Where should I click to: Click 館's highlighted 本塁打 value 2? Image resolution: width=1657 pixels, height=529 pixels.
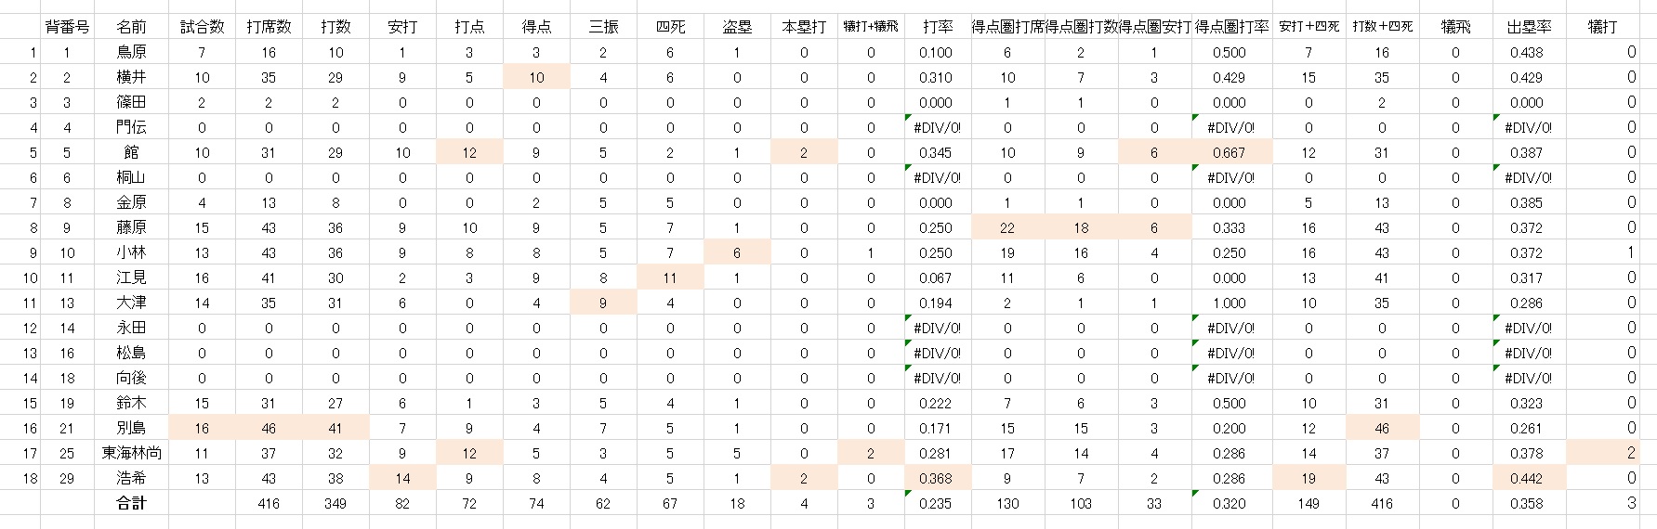804,152
